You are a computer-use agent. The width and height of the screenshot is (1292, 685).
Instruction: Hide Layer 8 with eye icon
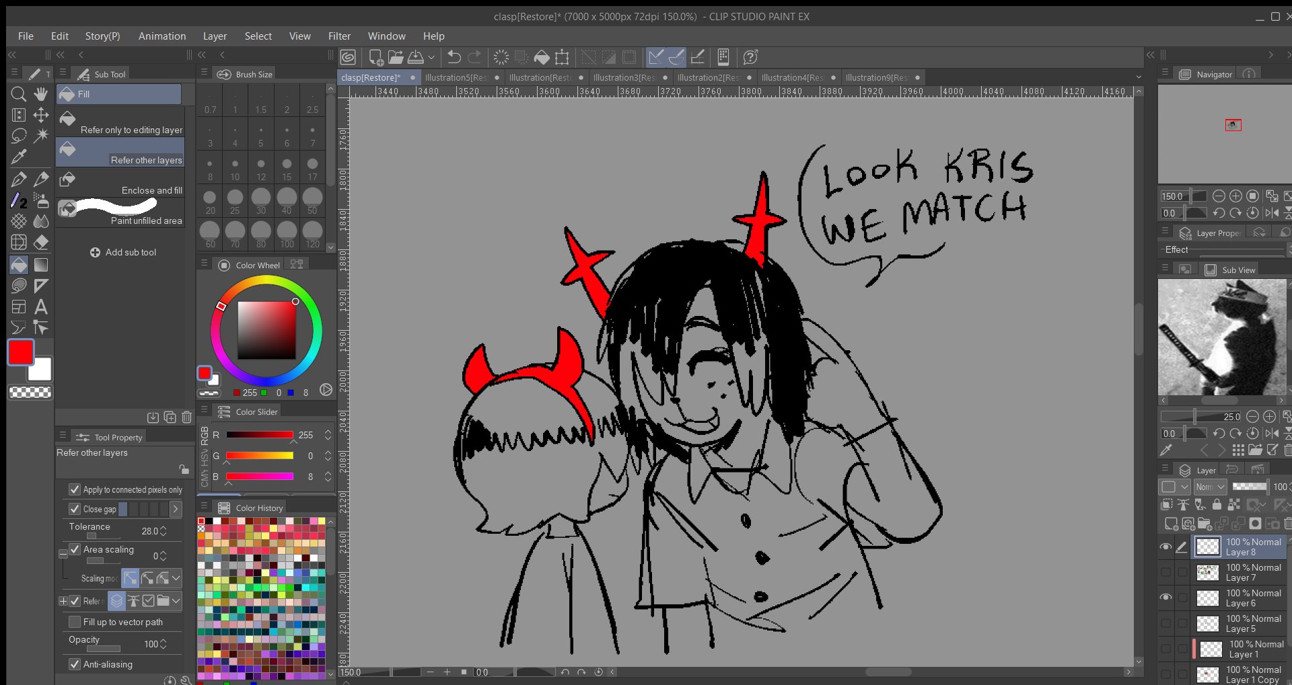click(x=1165, y=547)
